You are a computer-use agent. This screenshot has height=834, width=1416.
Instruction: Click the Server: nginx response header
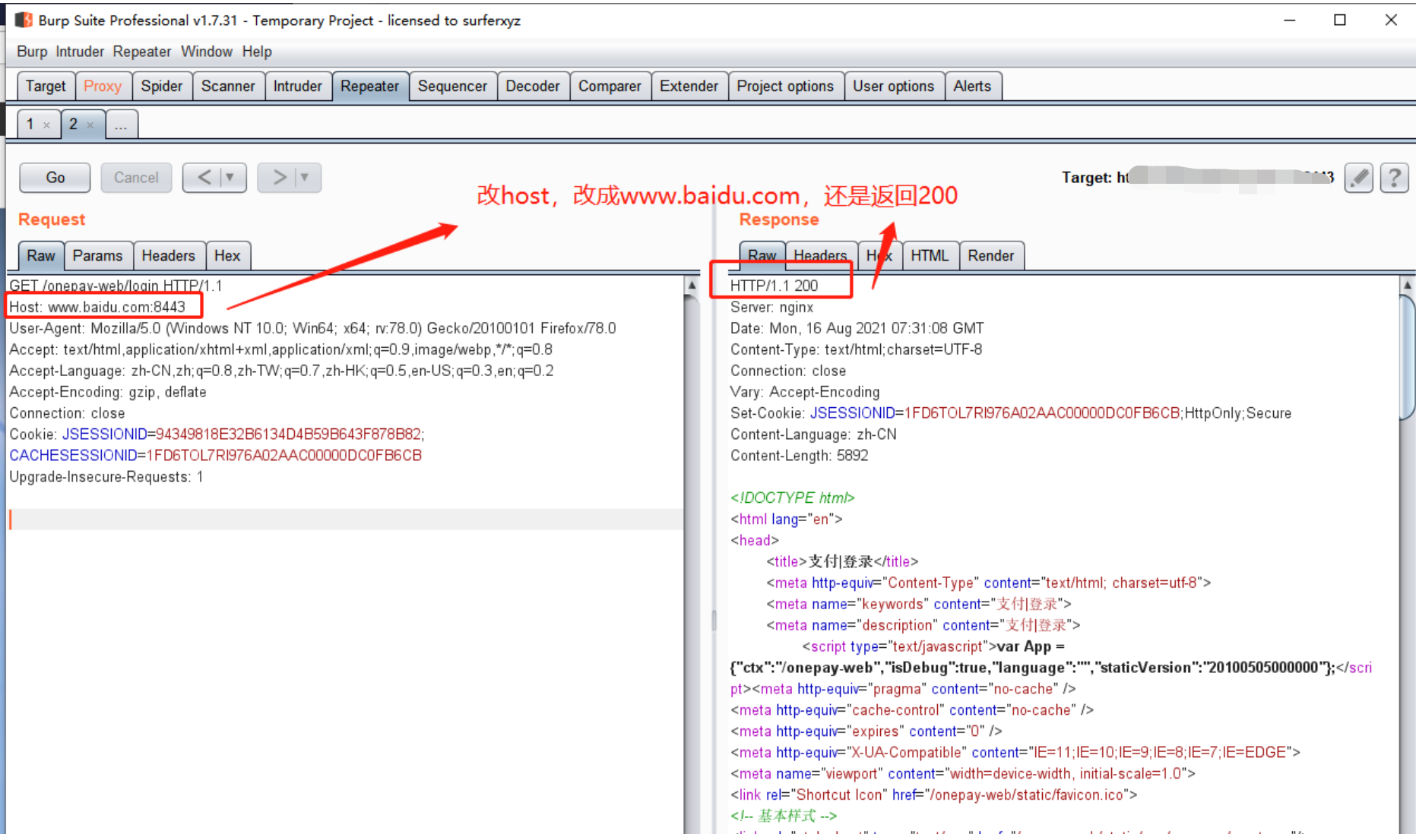(771, 307)
